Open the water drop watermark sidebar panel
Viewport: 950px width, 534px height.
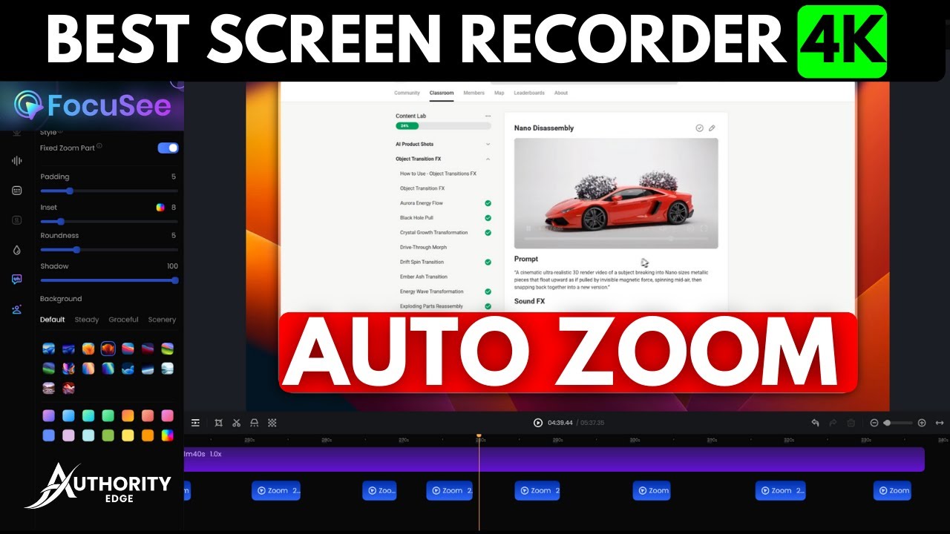(16, 250)
